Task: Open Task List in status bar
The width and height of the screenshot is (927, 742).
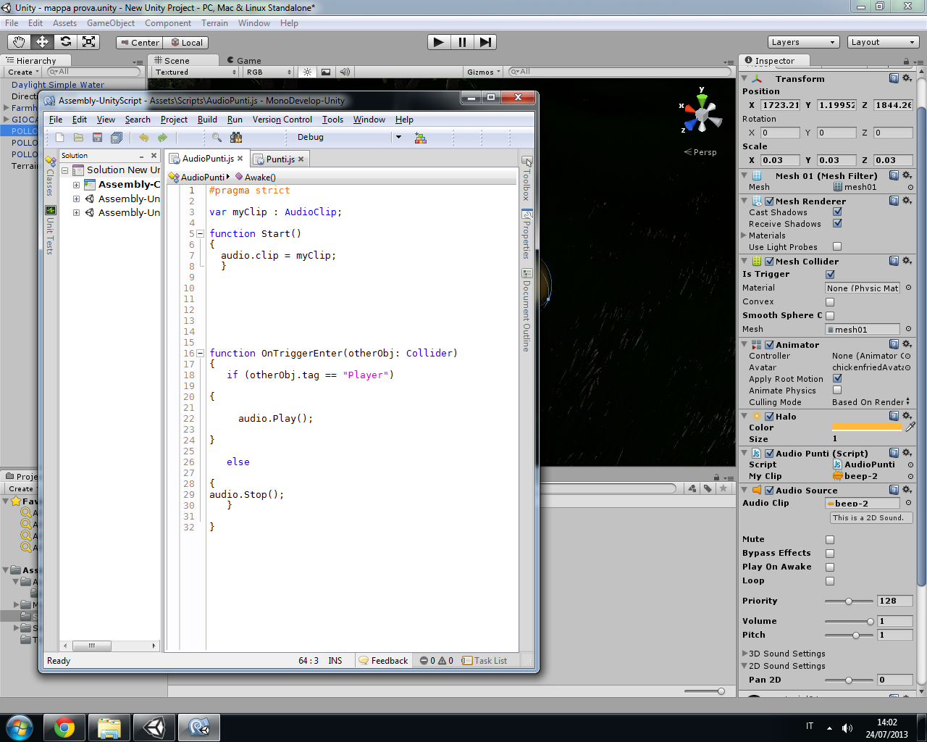Action: coord(485,661)
